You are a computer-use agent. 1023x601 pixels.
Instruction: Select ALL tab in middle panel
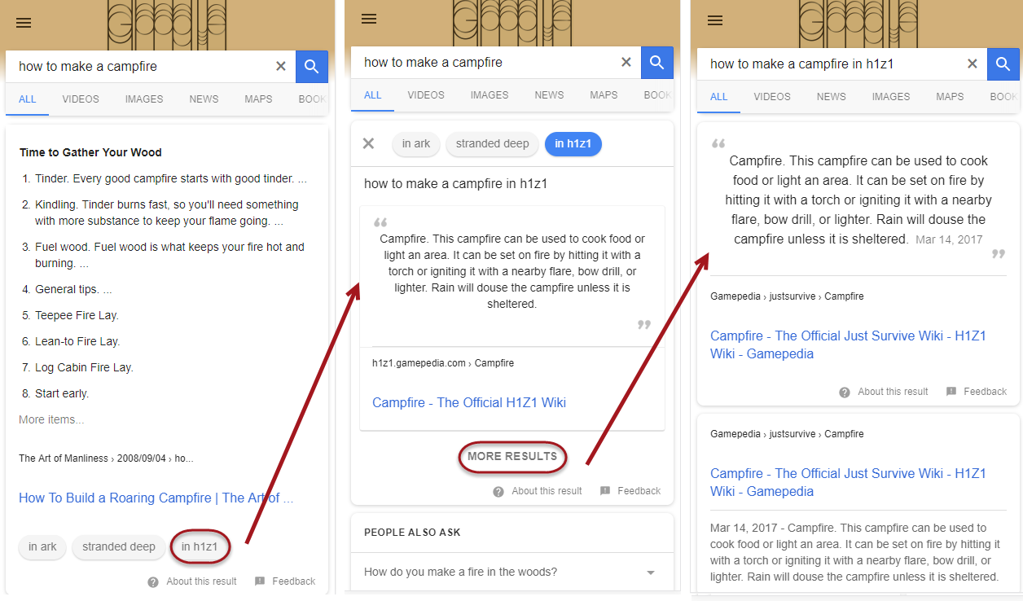click(x=373, y=95)
